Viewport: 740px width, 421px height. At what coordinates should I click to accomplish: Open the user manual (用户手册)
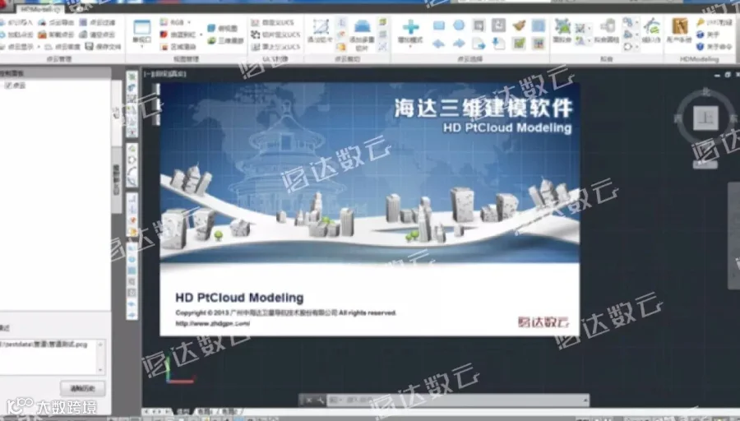pyautogui.click(x=680, y=31)
